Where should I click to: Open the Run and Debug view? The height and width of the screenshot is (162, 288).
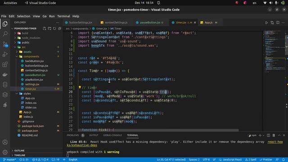pyautogui.click(x=5, y=54)
